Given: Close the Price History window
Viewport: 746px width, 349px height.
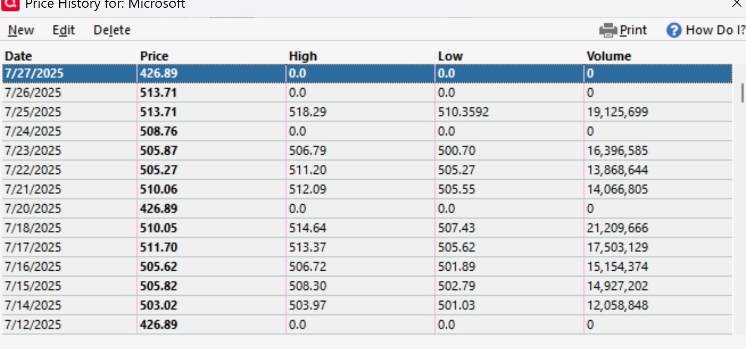Looking at the screenshot, I should 737,4.
